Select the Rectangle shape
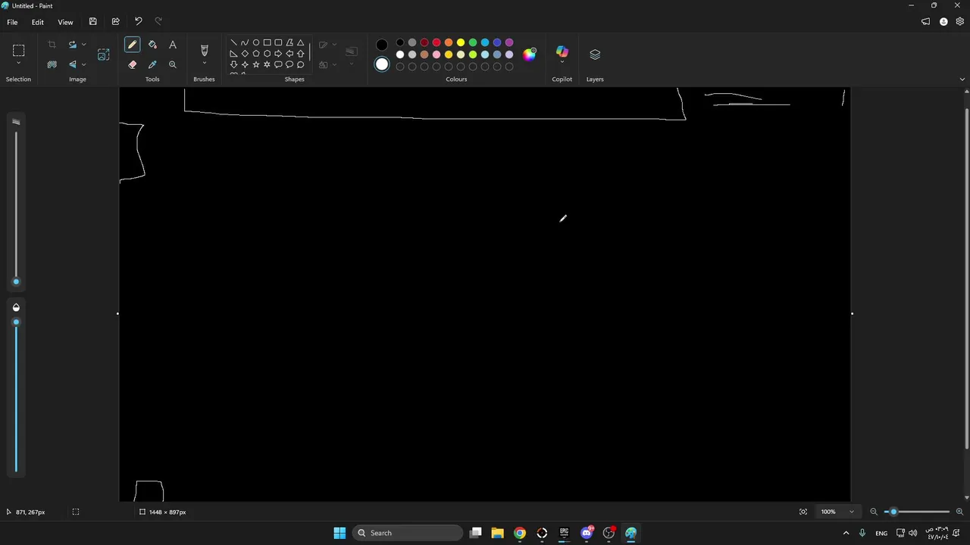This screenshot has width=970, height=545. point(267,42)
